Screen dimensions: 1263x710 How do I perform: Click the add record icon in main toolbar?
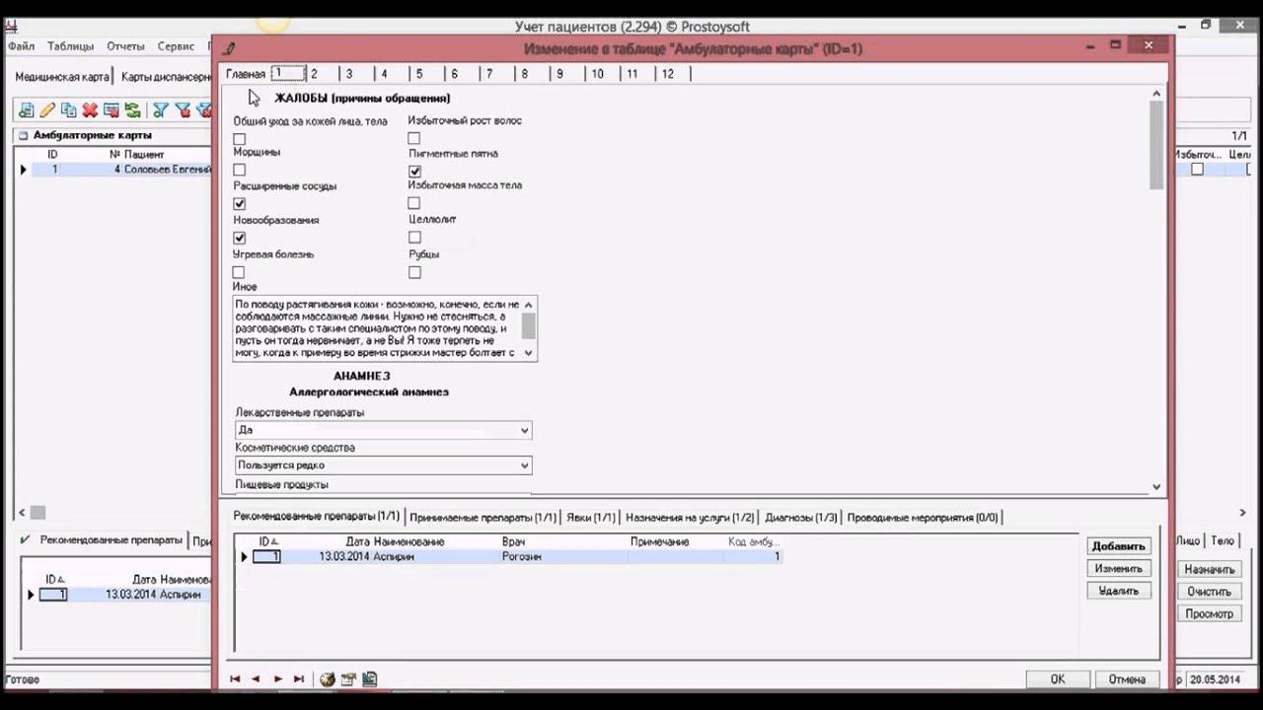pyautogui.click(x=26, y=110)
